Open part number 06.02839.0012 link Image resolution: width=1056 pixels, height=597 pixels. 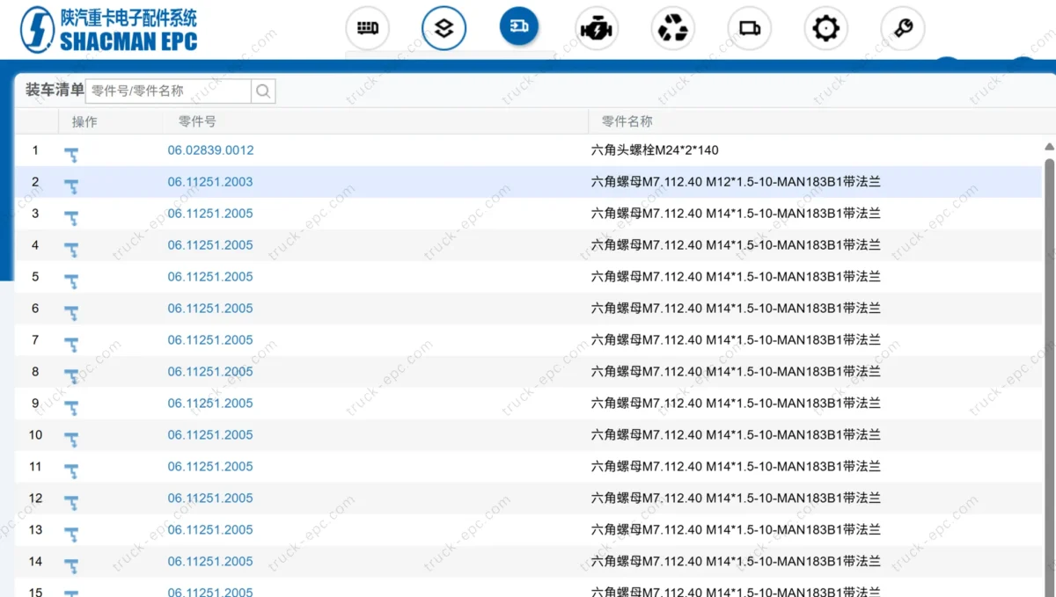pos(210,150)
